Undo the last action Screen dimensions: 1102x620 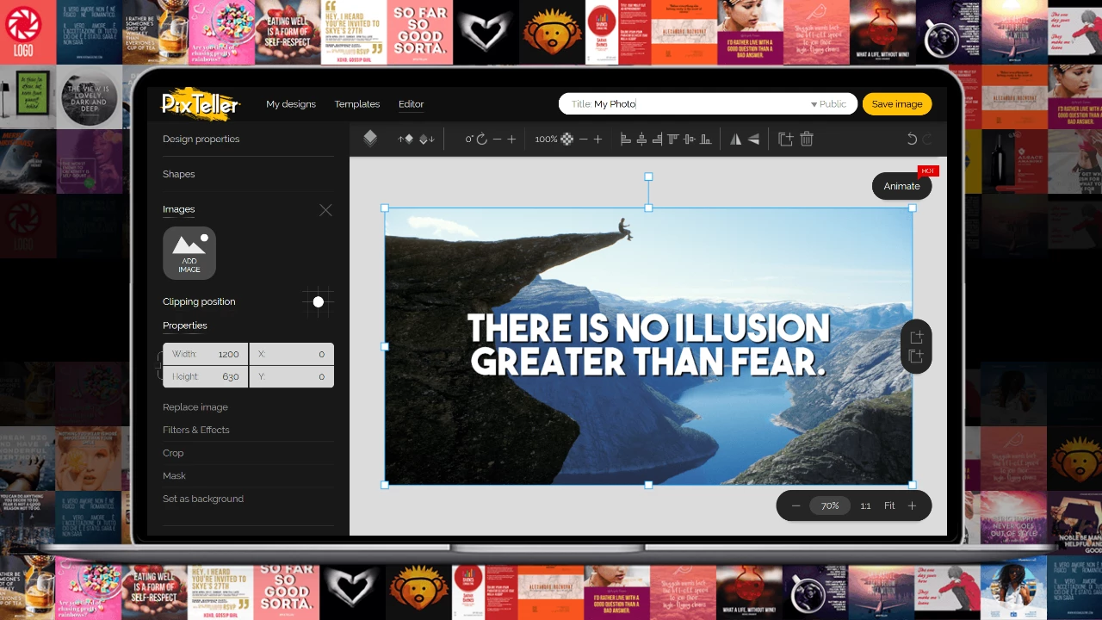point(912,139)
